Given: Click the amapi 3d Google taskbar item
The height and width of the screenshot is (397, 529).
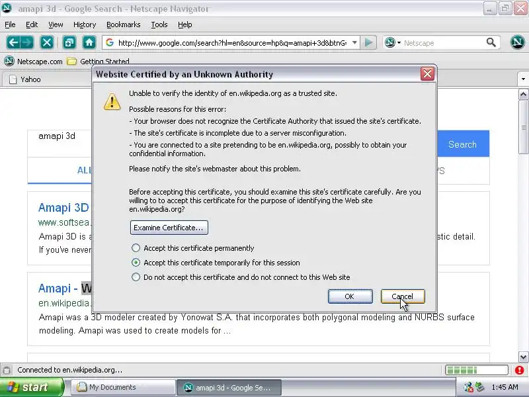Looking at the screenshot, I should [x=229, y=387].
